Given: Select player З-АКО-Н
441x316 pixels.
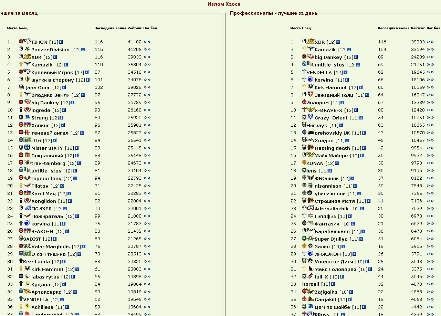Looking at the screenshot, I should [x=42, y=231].
